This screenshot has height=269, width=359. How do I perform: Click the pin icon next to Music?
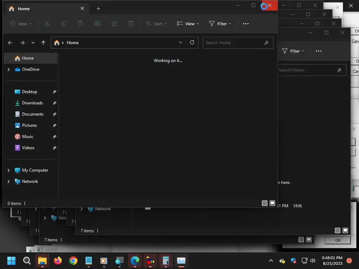[x=54, y=137]
